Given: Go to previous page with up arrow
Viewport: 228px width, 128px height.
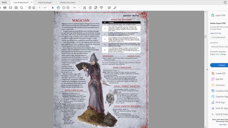Looking at the screenshot, I should pos(30,8).
